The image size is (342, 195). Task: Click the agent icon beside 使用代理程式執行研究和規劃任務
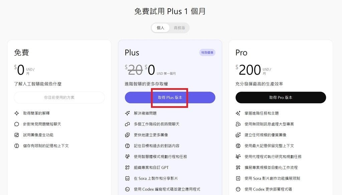coord(238,157)
